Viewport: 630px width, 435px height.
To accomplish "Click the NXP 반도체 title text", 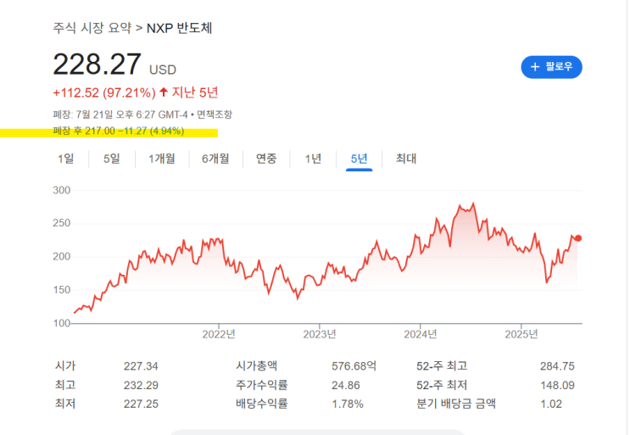I will point(179,28).
